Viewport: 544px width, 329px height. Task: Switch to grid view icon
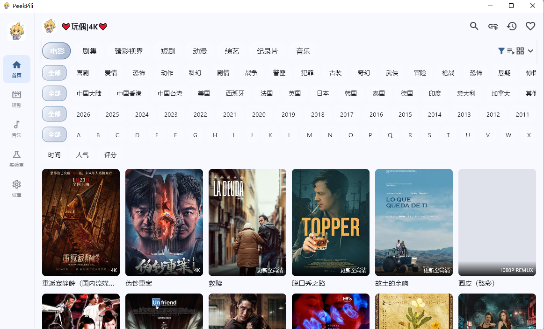[520, 51]
